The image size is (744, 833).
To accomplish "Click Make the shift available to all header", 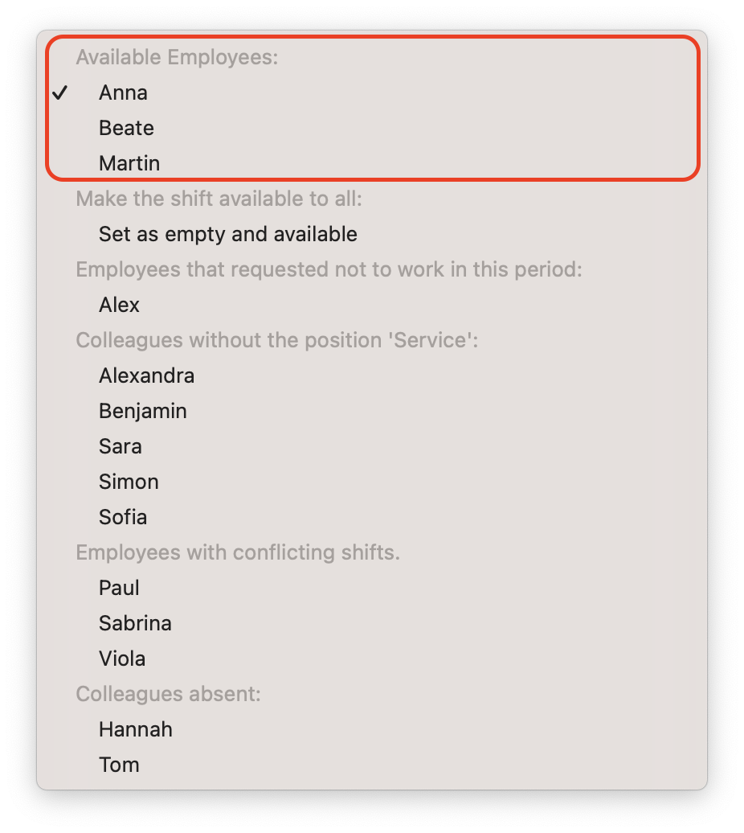I will [x=219, y=199].
